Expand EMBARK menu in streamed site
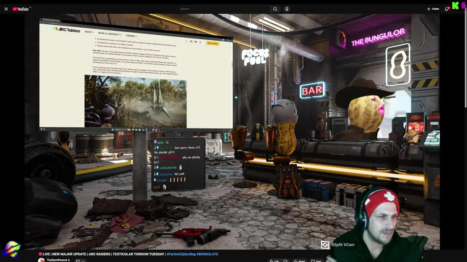Viewport: 467px width, 262px height. click(x=131, y=36)
